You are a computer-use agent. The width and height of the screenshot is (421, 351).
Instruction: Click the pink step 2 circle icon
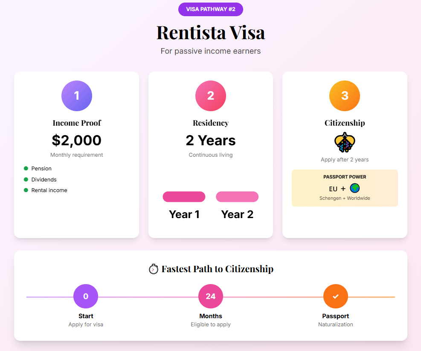point(211,96)
